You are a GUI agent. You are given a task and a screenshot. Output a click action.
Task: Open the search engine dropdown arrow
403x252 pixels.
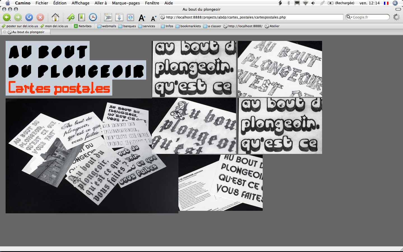point(349,17)
